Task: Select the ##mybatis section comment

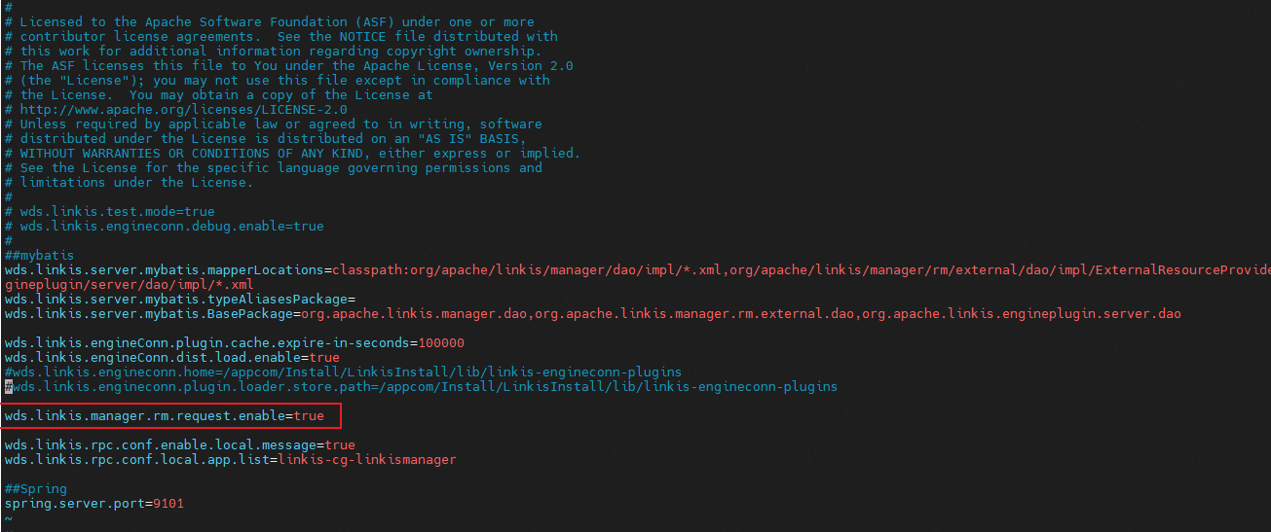Action: [x=39, y=256]
